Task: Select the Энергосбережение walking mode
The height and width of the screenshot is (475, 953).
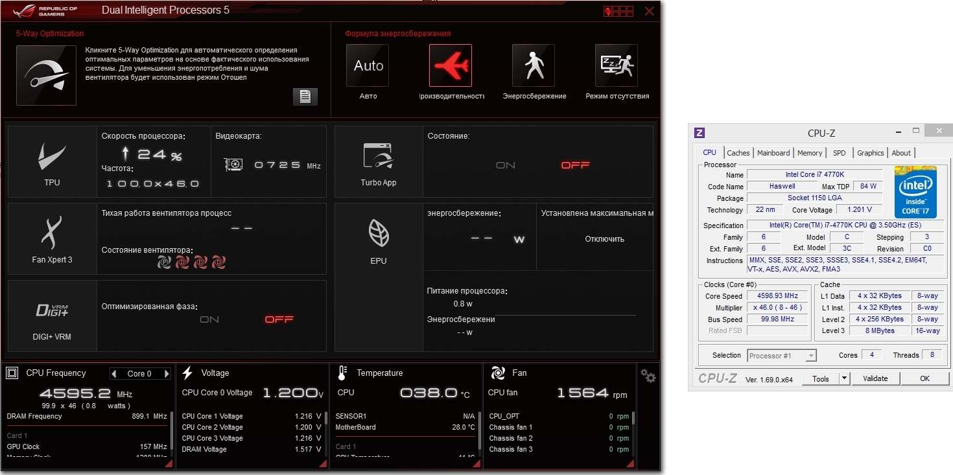Action: tap(534, 65)
